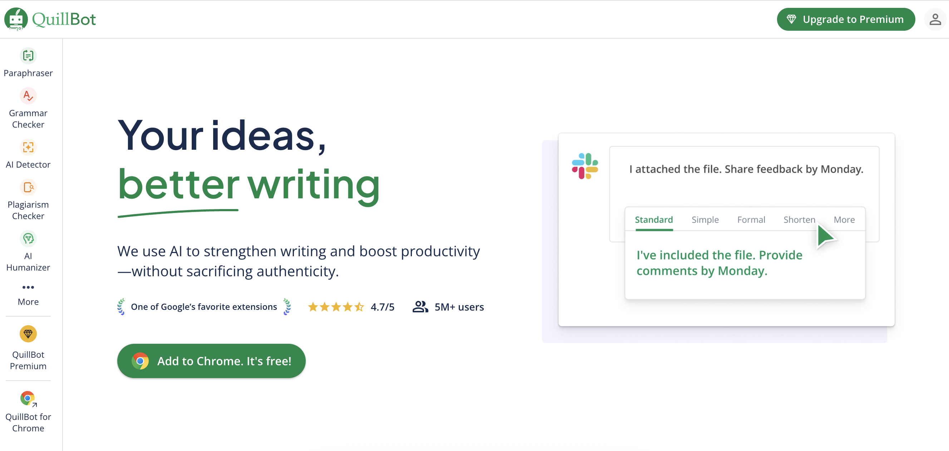The image size is (949, 451).
Task: Switch to the Standard mode tab
Action: tap(654, 220)
